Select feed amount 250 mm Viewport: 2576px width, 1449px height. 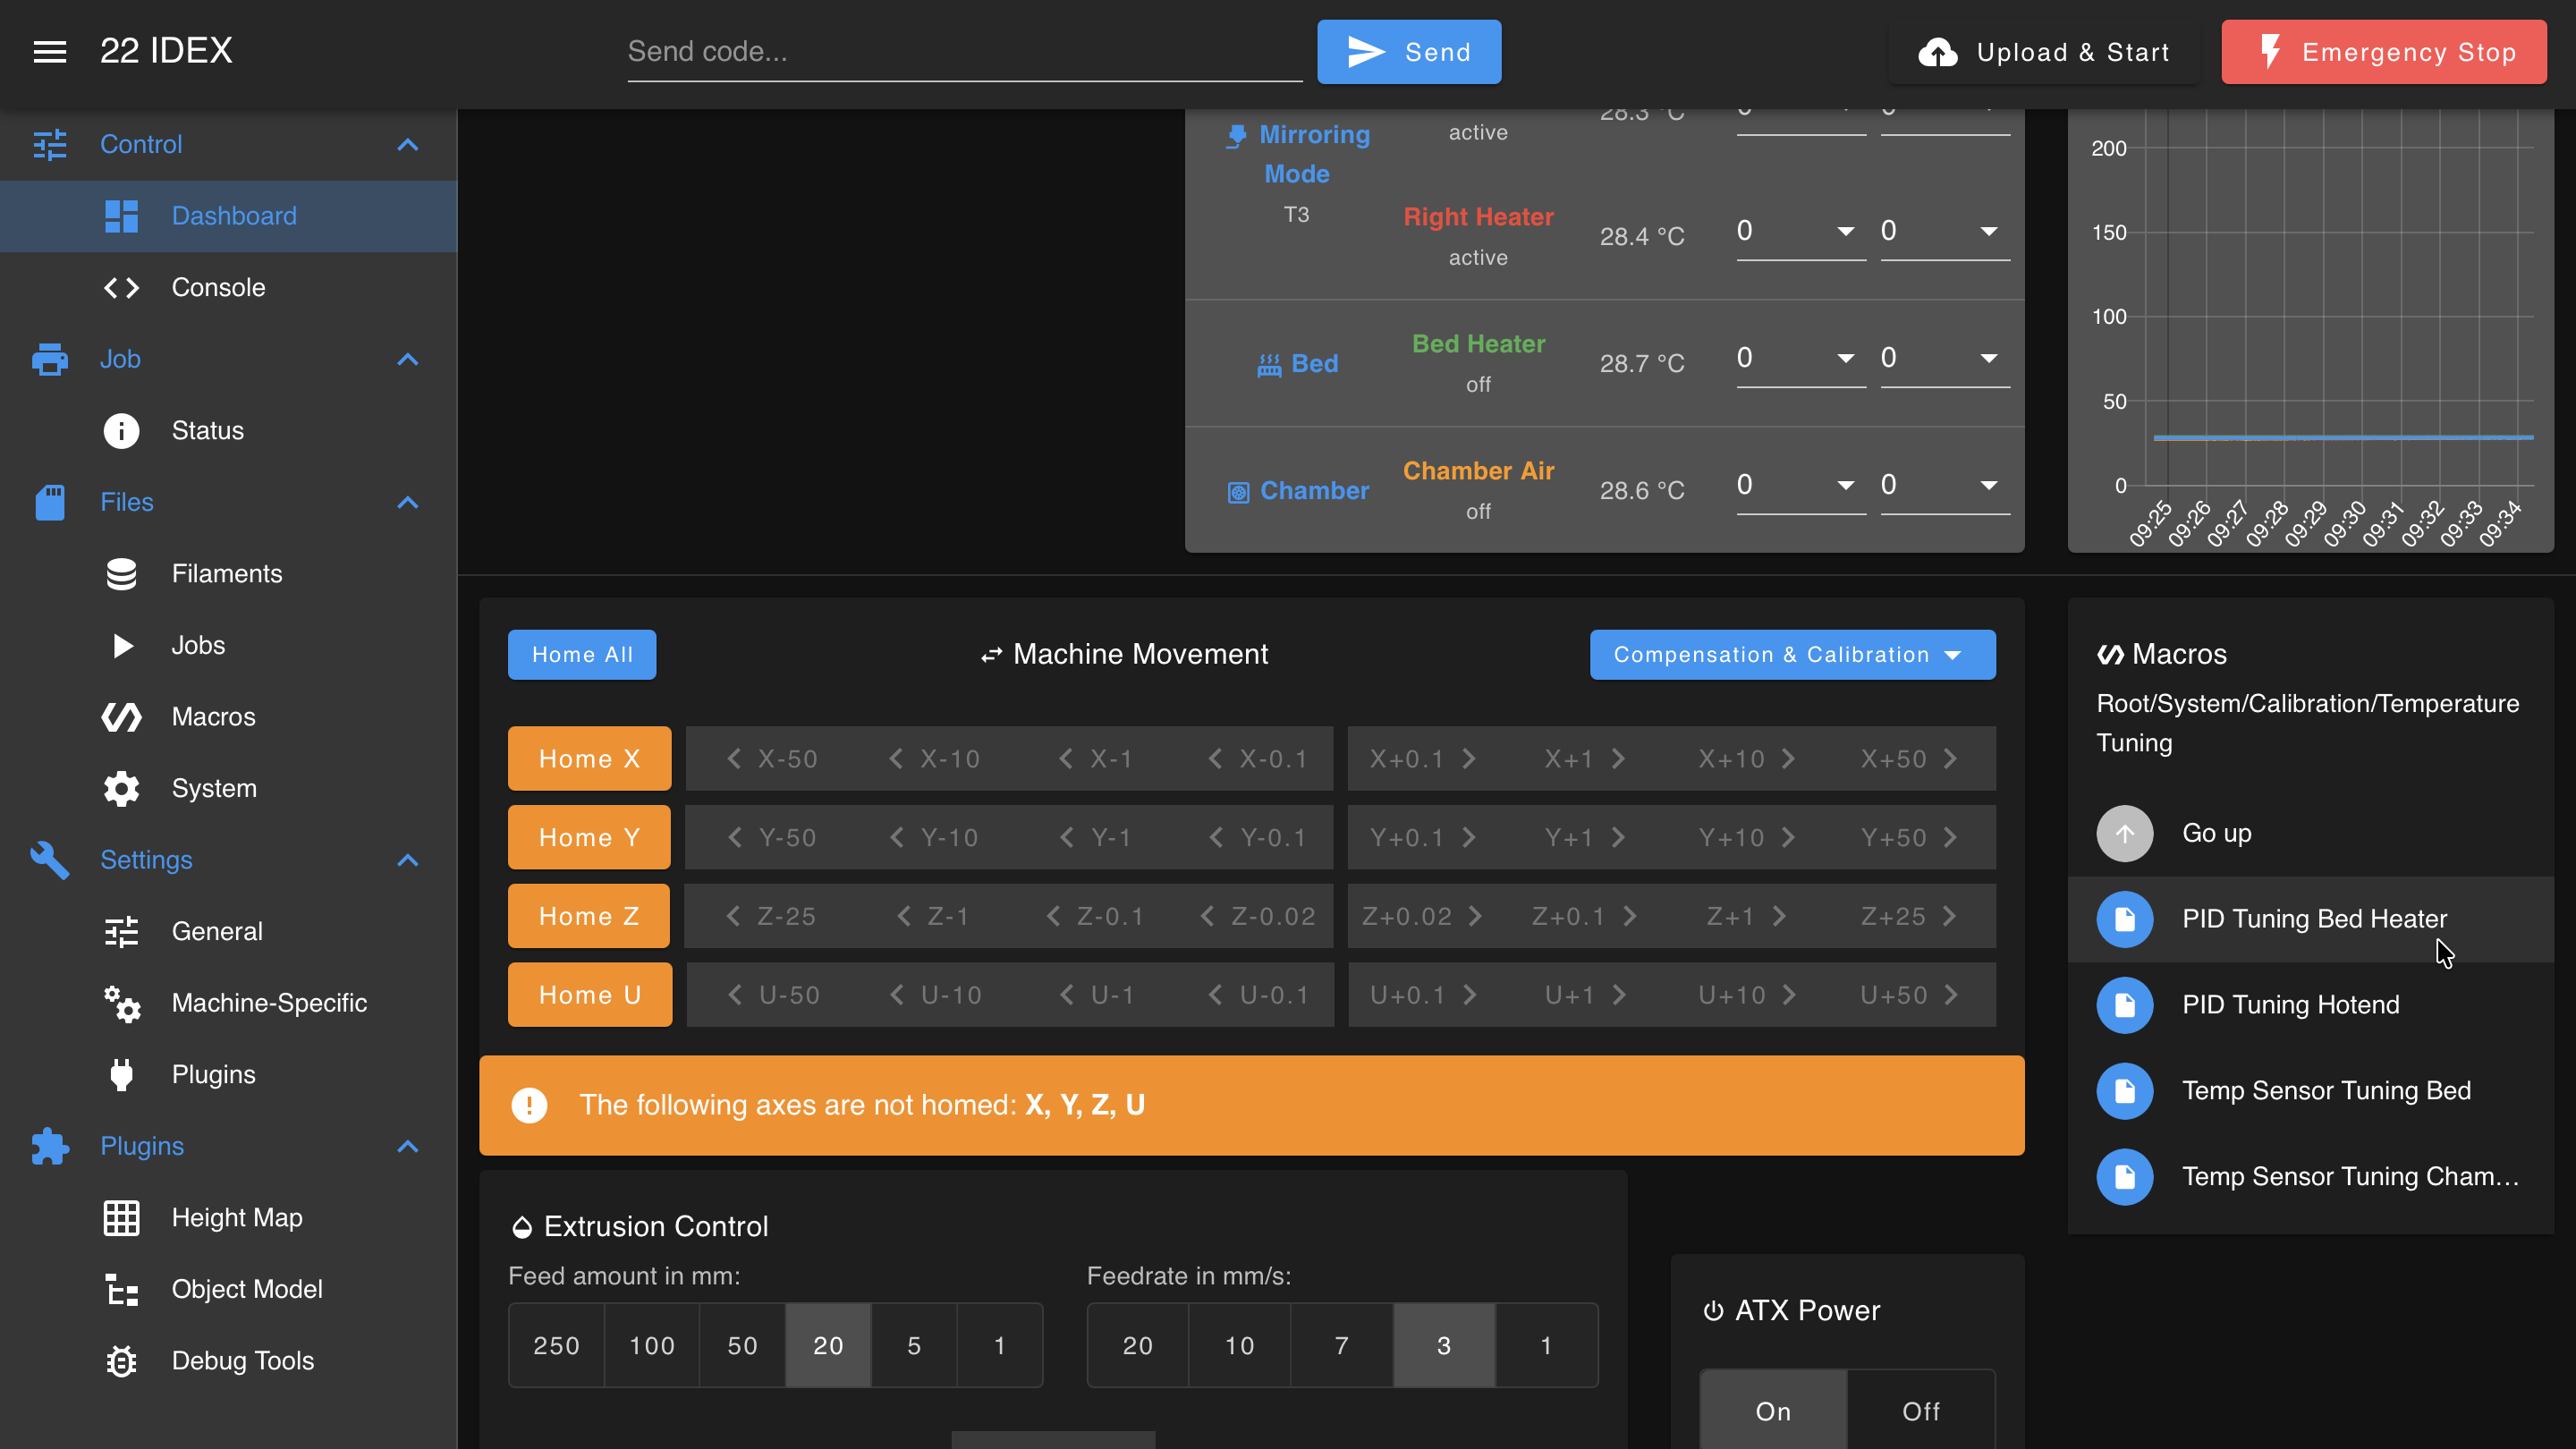pos(557,1346)
